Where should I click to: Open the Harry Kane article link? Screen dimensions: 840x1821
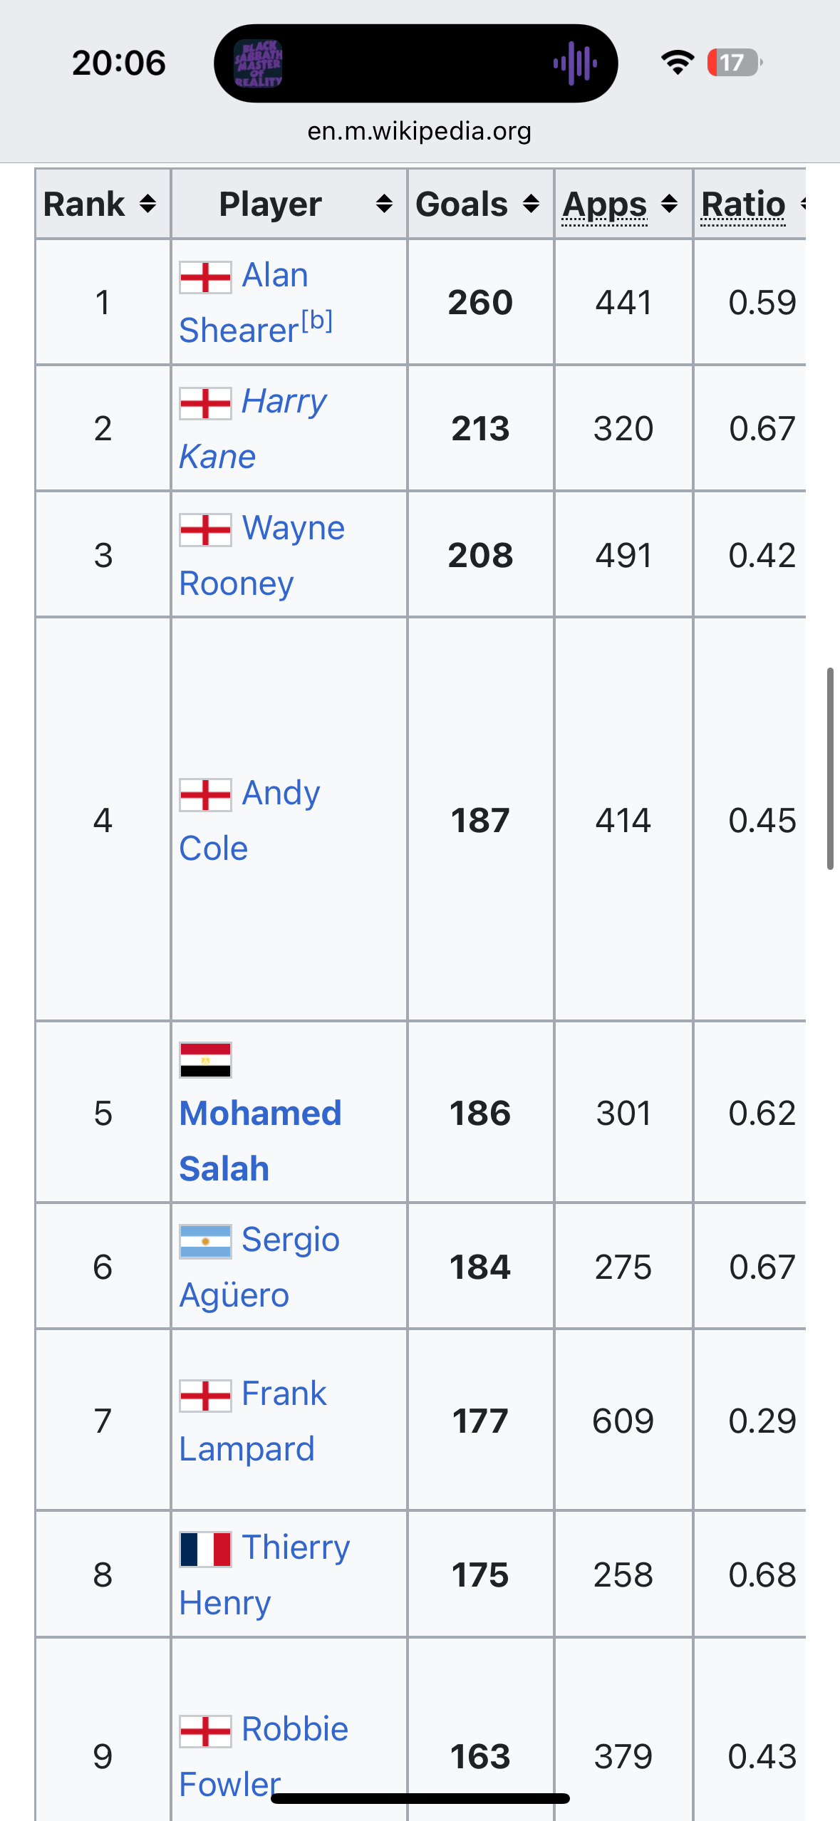coord(284,403)
